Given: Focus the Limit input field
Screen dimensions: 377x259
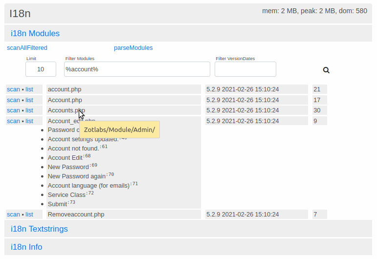Looking at the screenshot, I should [41, 69].
